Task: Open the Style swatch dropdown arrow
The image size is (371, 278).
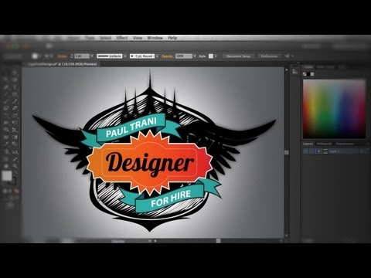Action: [216, 56]
